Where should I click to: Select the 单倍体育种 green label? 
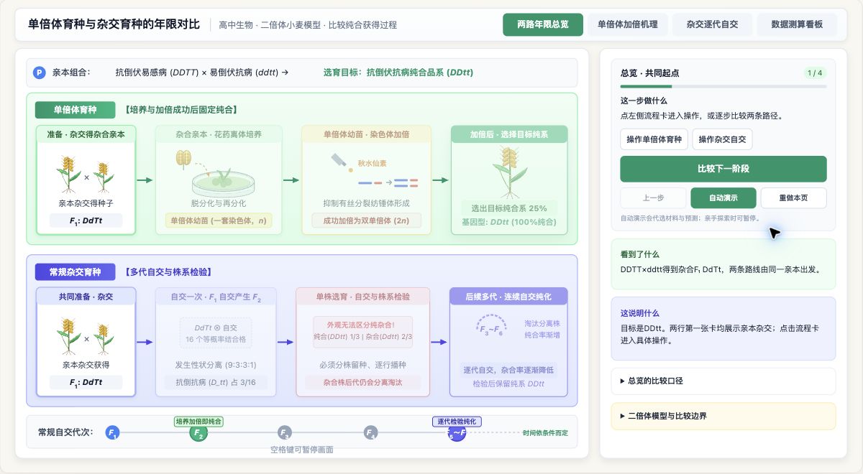(x=76, y=110)
